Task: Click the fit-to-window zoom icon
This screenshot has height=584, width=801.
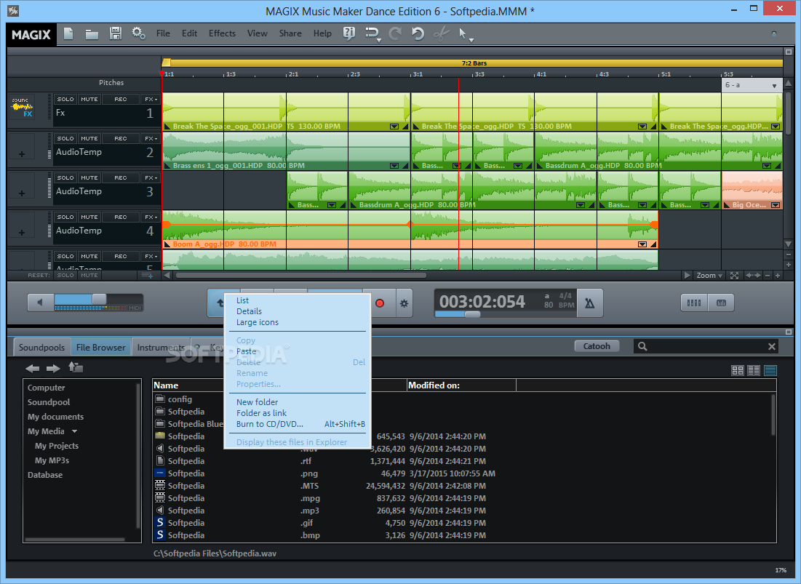Action: pos(734,276)
